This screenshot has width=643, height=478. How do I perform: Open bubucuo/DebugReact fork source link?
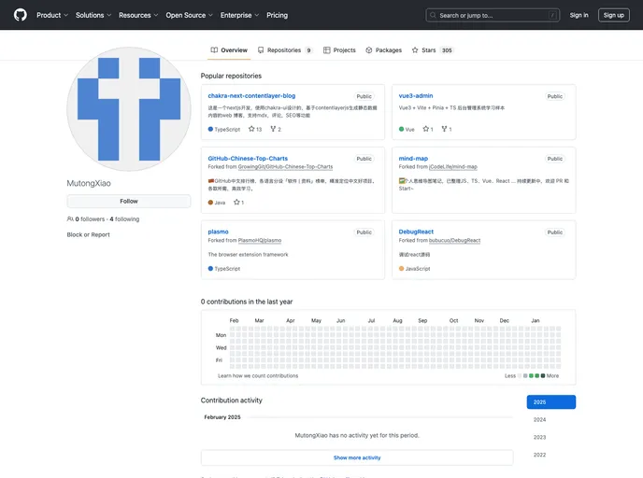[x=454, y=241]
